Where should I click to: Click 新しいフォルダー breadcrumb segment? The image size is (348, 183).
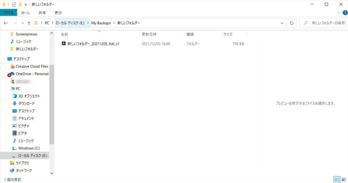(x=128, y=23)
